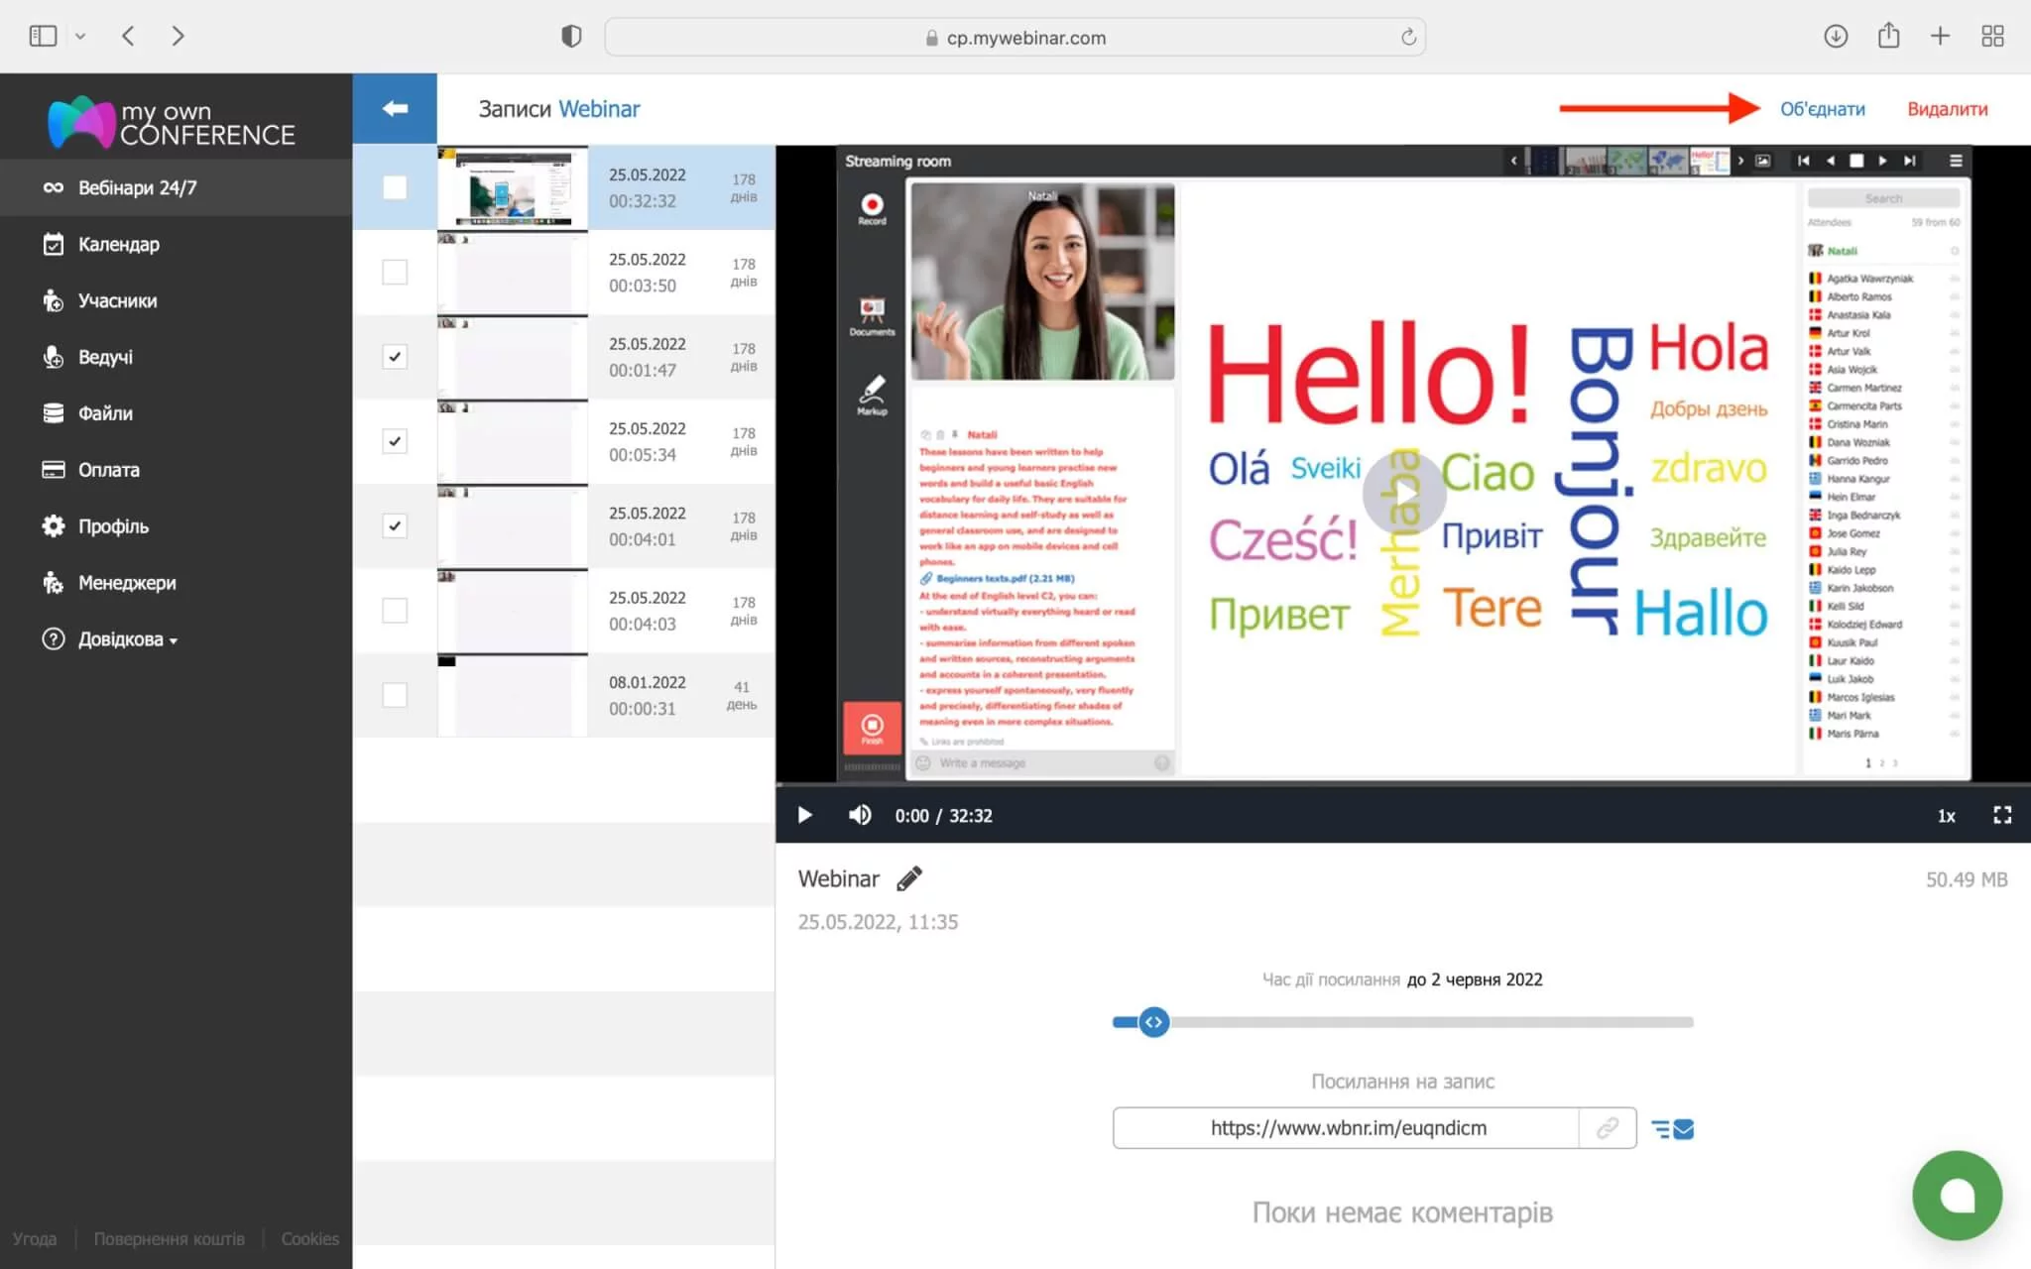Screen dimensions: 2031x1269
Task: Expand the Довідкова dropdown menu
Action: pyautogui.click(x=127, y=639)
